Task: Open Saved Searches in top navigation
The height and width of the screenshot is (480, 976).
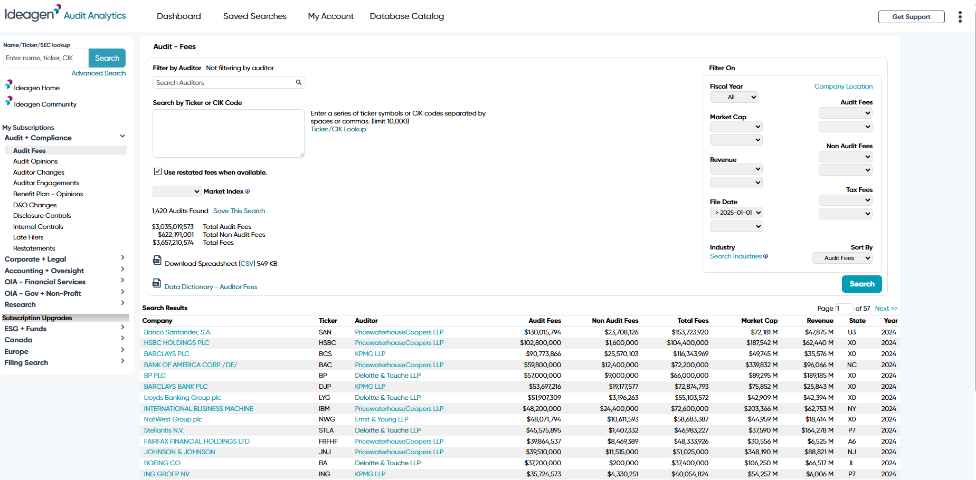Action: click(255, 16)
